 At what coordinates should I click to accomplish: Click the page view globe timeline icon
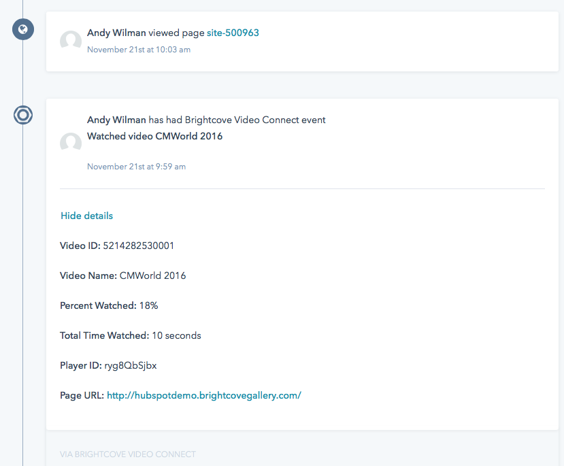[23, 29]
